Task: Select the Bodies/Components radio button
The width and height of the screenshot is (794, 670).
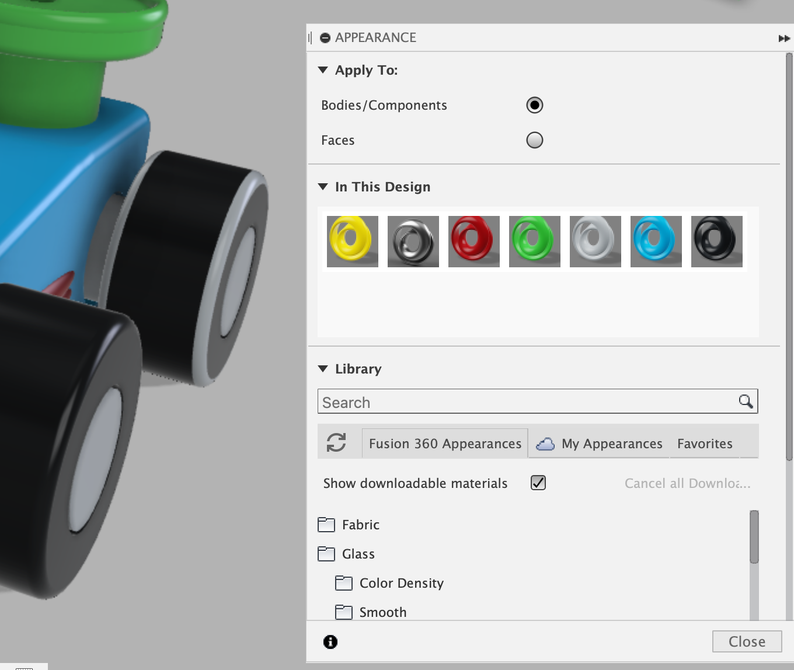Action: coord(535,105)
